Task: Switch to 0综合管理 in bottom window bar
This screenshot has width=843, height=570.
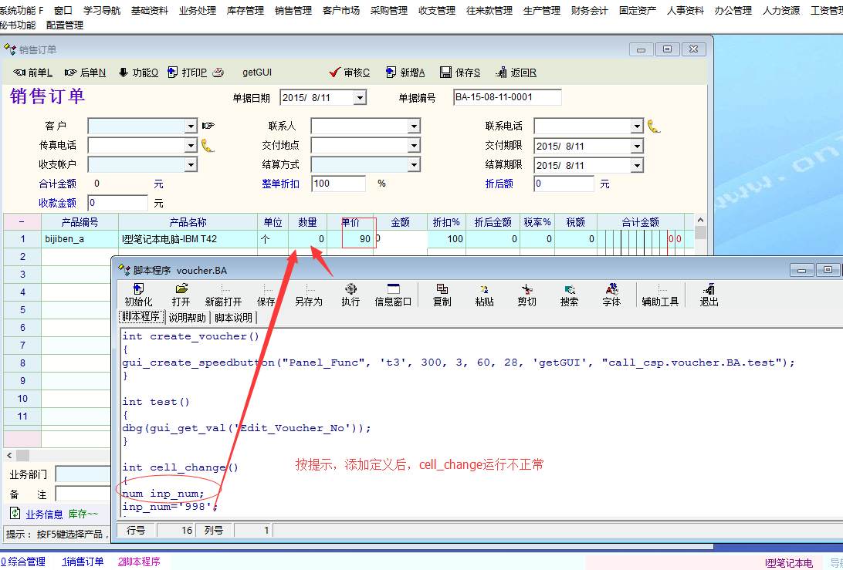Action: point(23,562)
